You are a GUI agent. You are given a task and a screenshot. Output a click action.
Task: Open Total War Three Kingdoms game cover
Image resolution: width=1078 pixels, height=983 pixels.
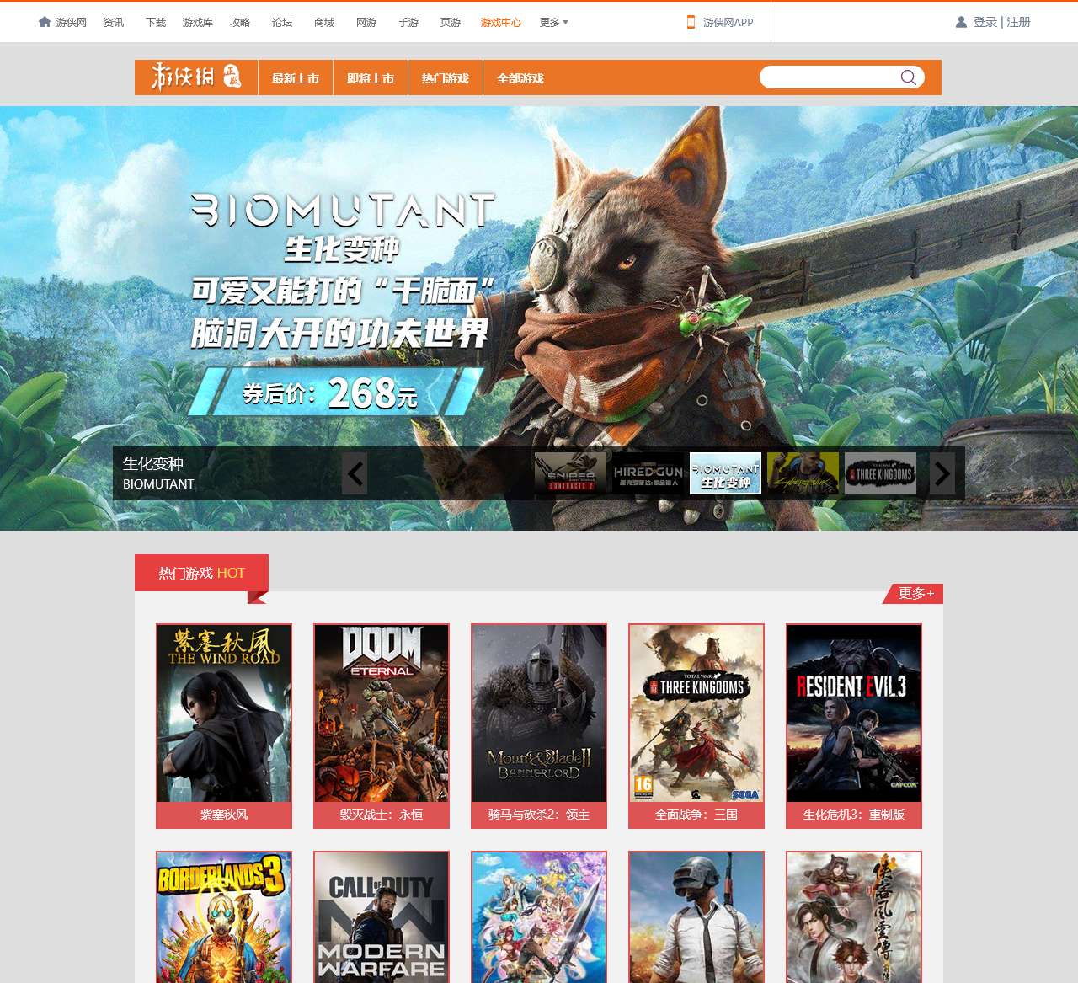[696, 713]
